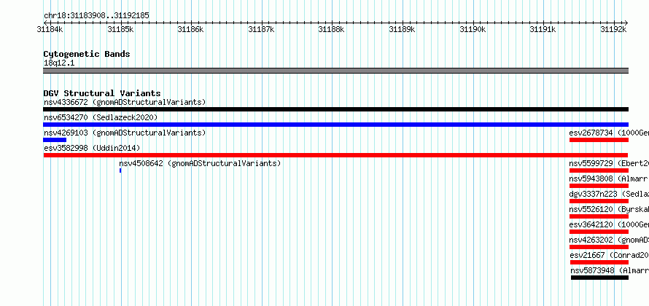Click the 31189k ruler tick label

pos(403,29)
